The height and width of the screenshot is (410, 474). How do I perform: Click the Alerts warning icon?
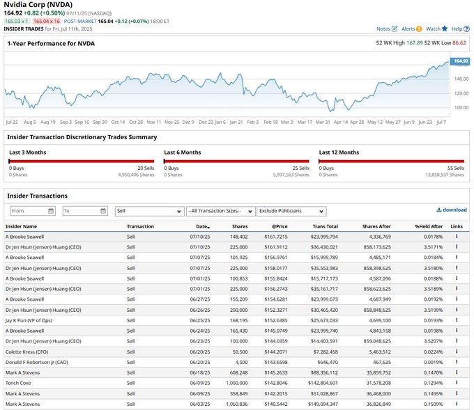coord(419,29)
